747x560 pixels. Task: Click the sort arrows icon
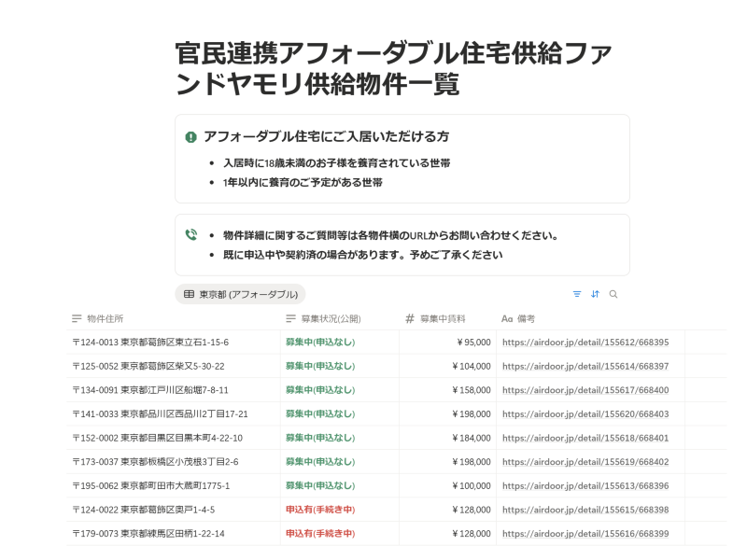(595, 294)
